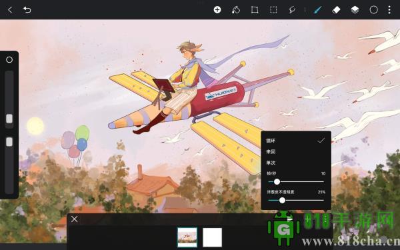
Task: Close the animation frame strip
Action: point(75,219)
